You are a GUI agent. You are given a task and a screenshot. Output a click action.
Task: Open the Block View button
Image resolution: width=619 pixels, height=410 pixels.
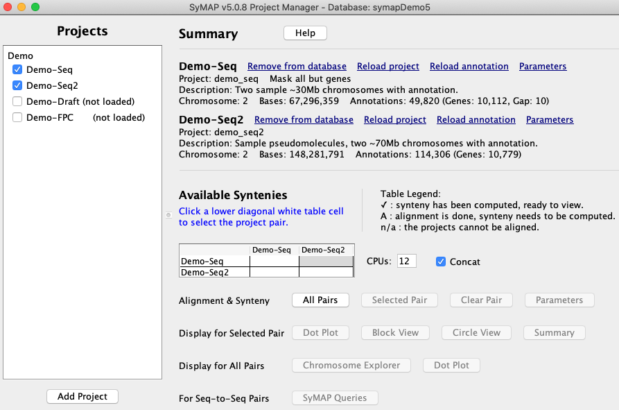pyautogui.click(x=395, y=333)
